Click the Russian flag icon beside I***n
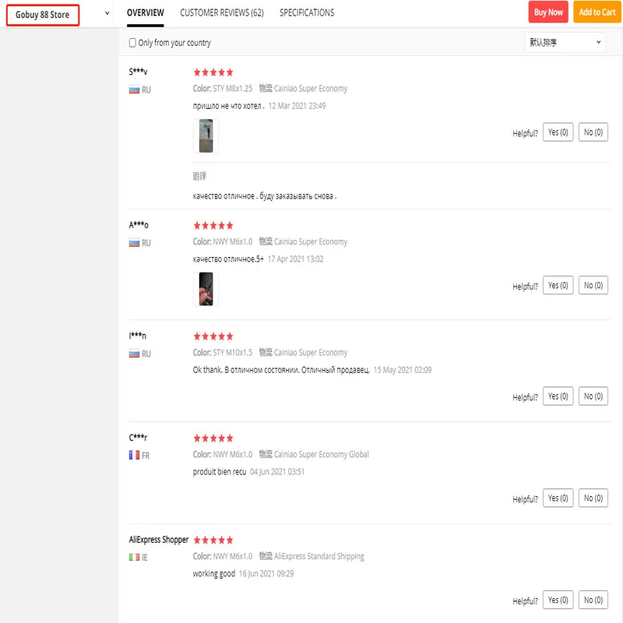This screenshot has width=623, height=623. click(x=134, y=354)
